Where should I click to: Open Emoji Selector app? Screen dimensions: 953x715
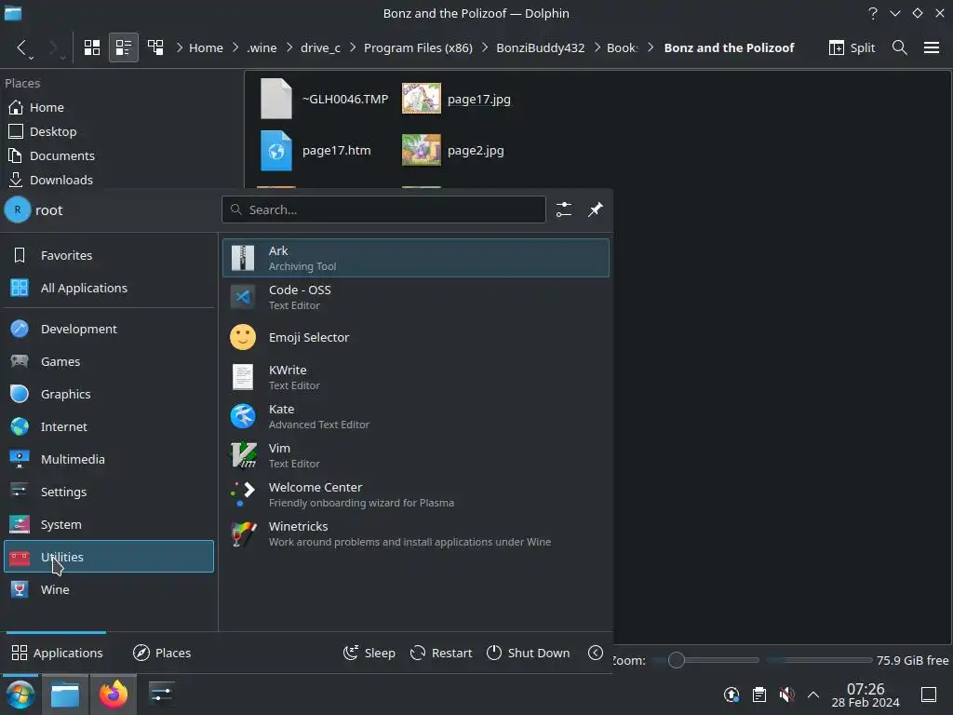click(416, 337)
